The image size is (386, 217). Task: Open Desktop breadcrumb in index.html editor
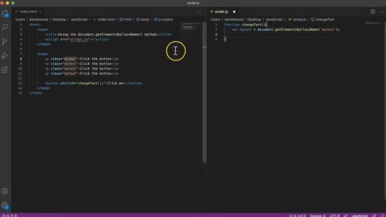click(59, 19)
